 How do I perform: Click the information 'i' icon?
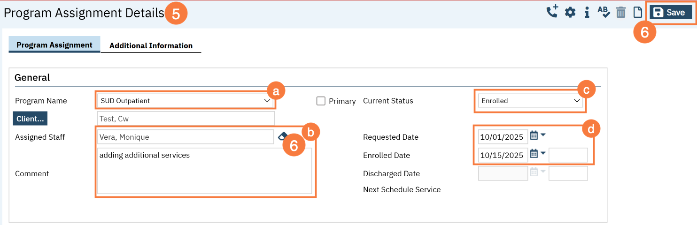click(587, 12)
